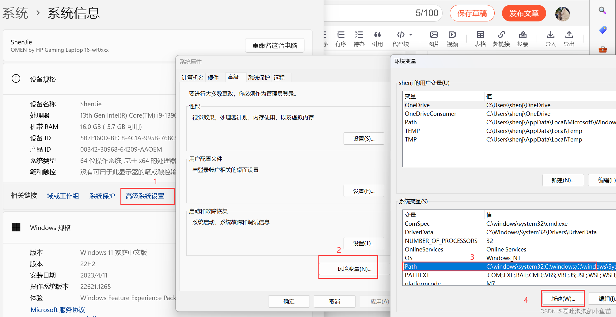Select OneDrive user variable row
This screenshot has height=317, width=616.
click(510, 105)
